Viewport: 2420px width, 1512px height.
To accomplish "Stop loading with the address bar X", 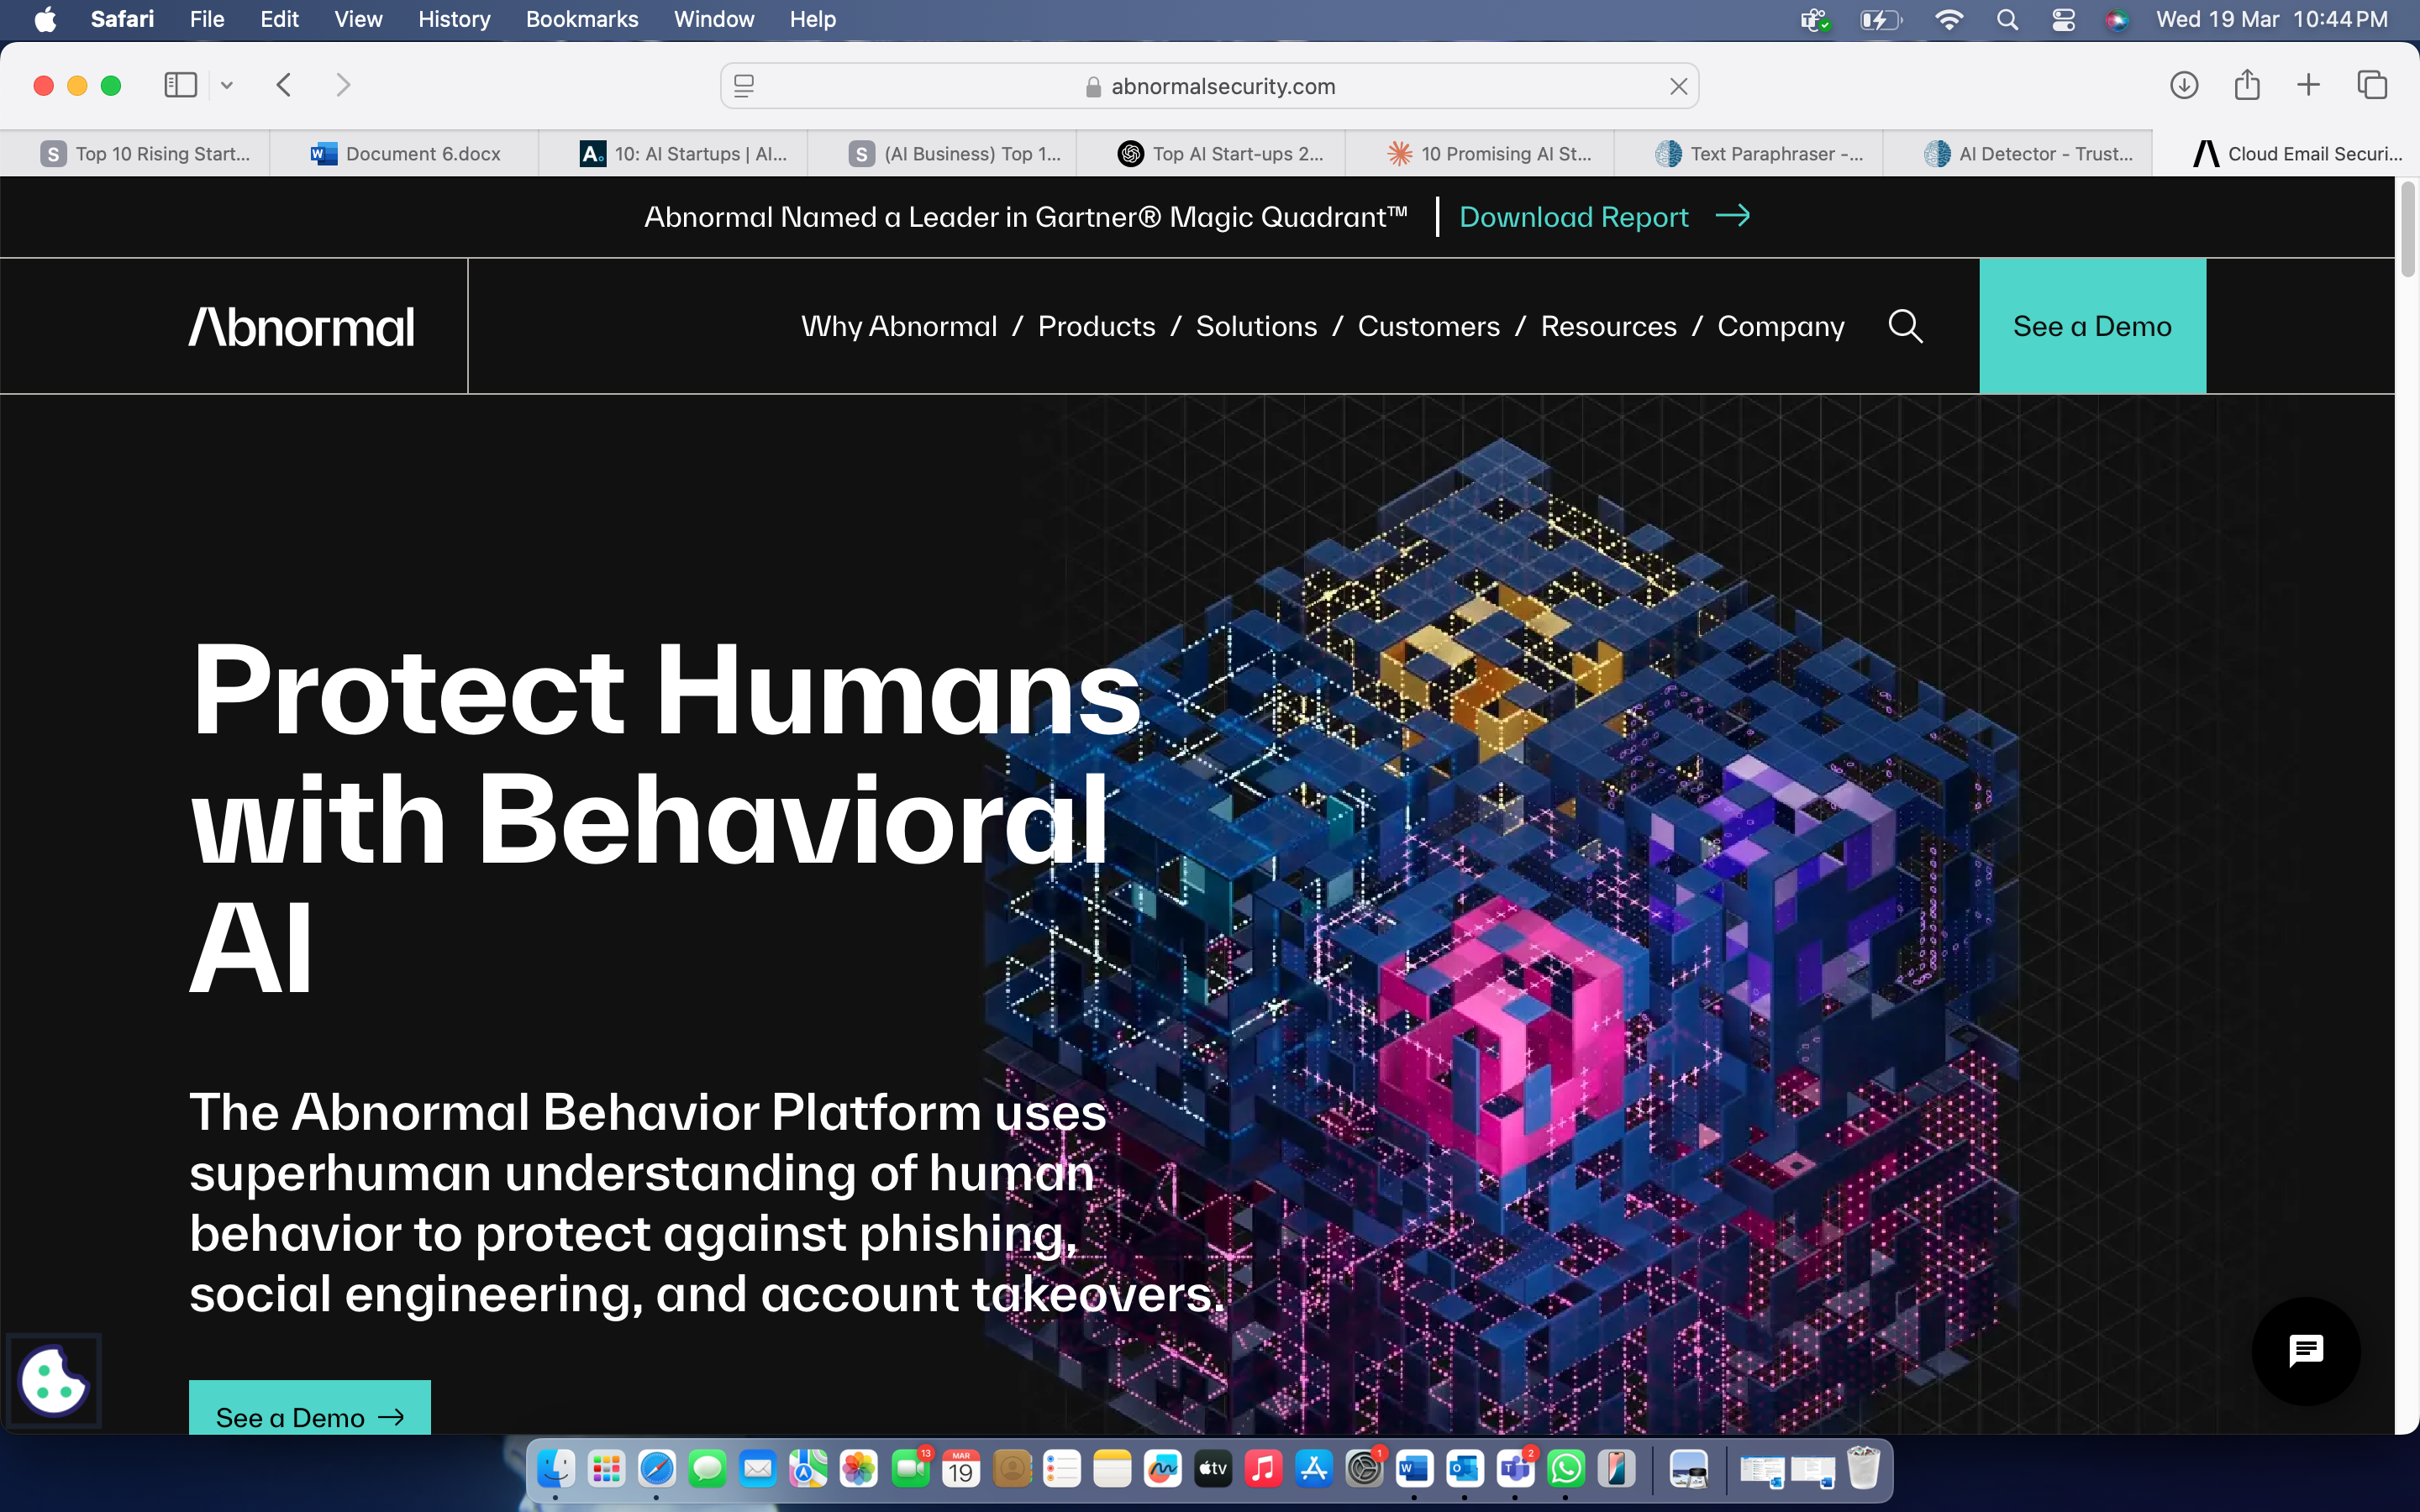I will click(x=1678, y=86).
